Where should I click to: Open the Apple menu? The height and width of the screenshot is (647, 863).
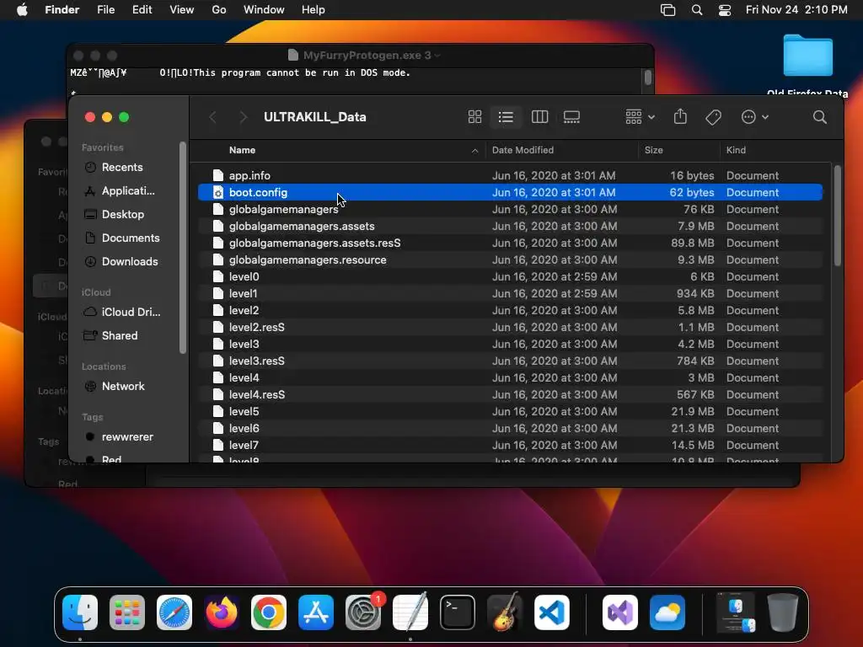[22, 10]
